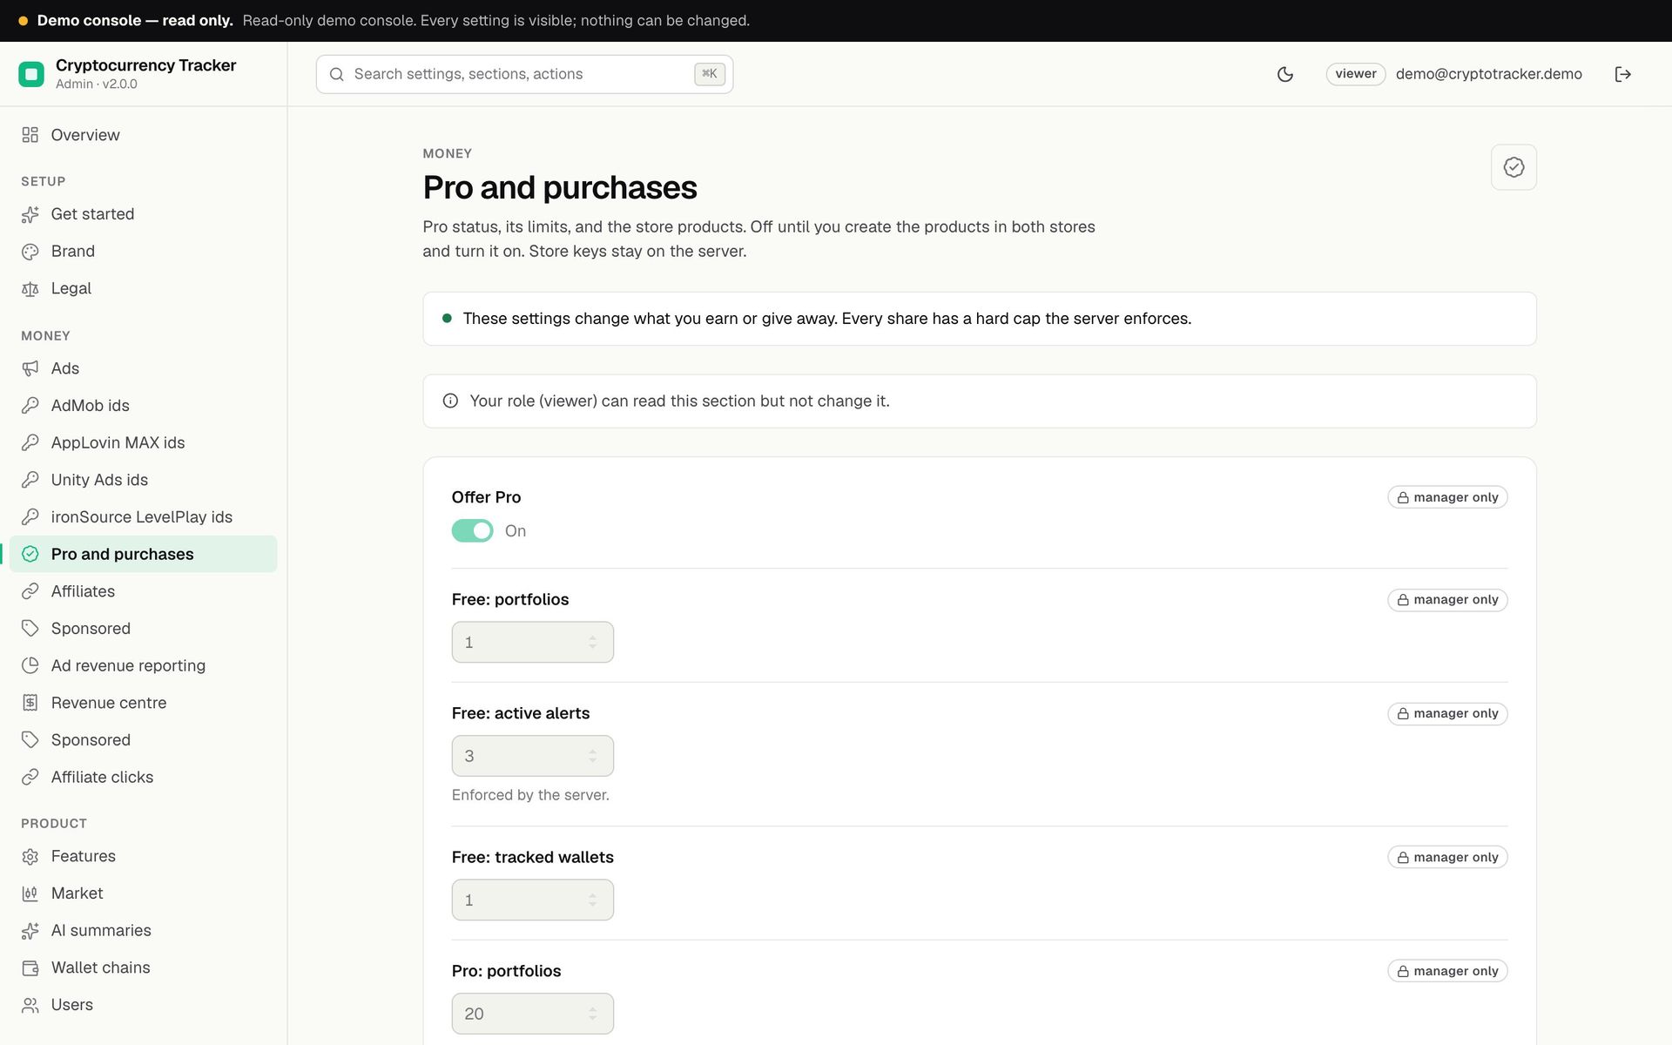Toggle dark mode moon icon
1672x1045 pixels.
[1284, 74]
